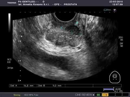130x97 pixels.
Task: Click the Storing status text
Action: point(17,95)
